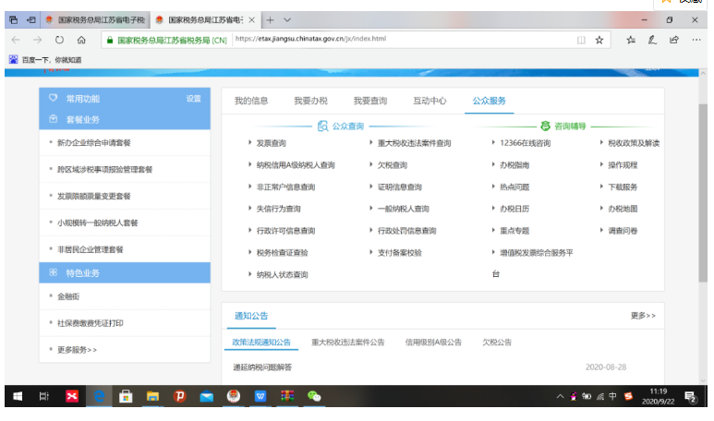
Task: Open tabs you've set aside icon
Action: click(x=13, y=20)
